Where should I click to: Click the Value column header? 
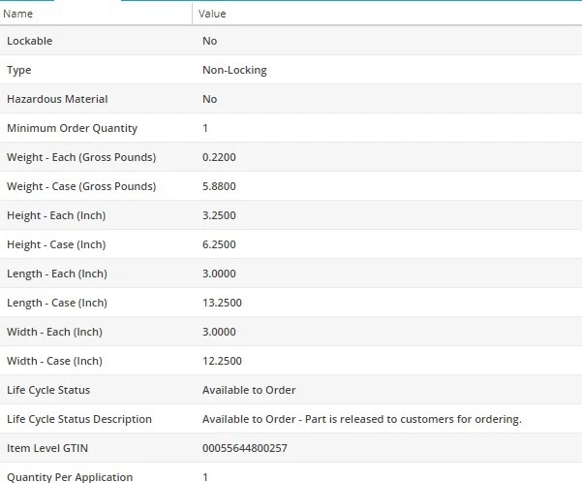tap(212, 14)
